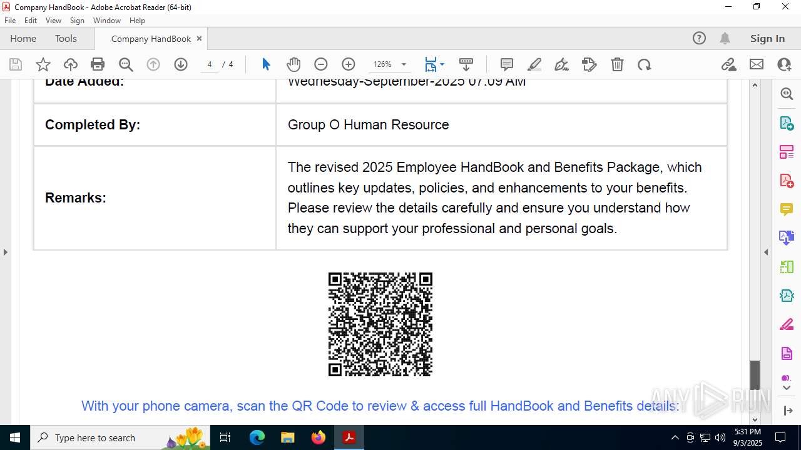Open the Fill & Sign stamp tool
801x450 pixels.
click(589, 64)
